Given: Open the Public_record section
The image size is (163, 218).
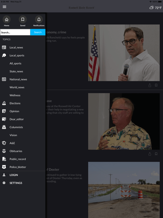Looking at the screenshot, I should 18,159.
